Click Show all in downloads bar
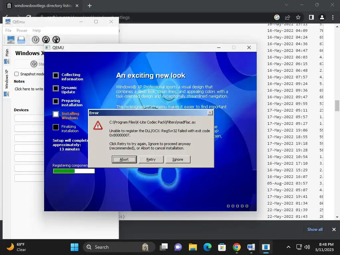Screen dimensions: 340x255 [x=315, y=229]
